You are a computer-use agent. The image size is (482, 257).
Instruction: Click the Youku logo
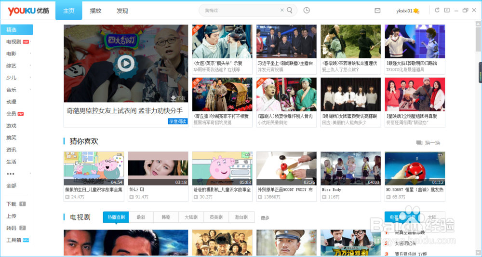[x=28, y=11]
